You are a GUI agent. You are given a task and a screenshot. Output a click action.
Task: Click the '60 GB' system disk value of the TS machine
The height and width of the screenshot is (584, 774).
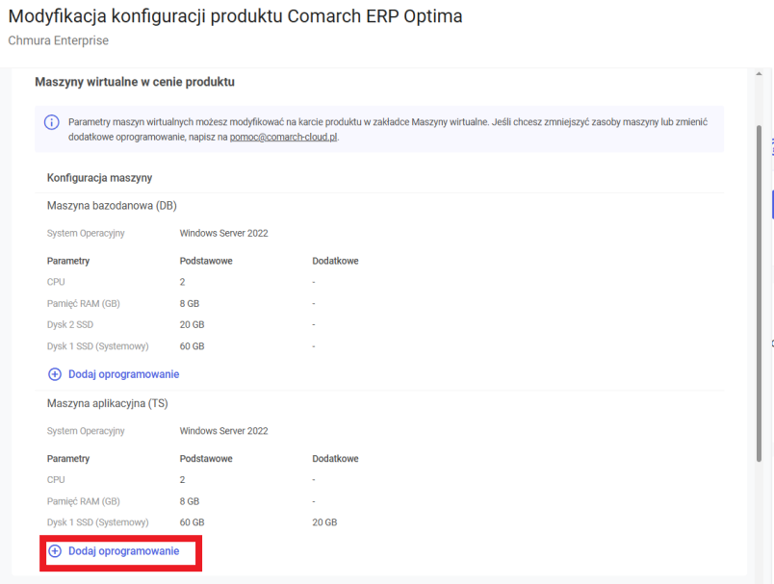192,522
